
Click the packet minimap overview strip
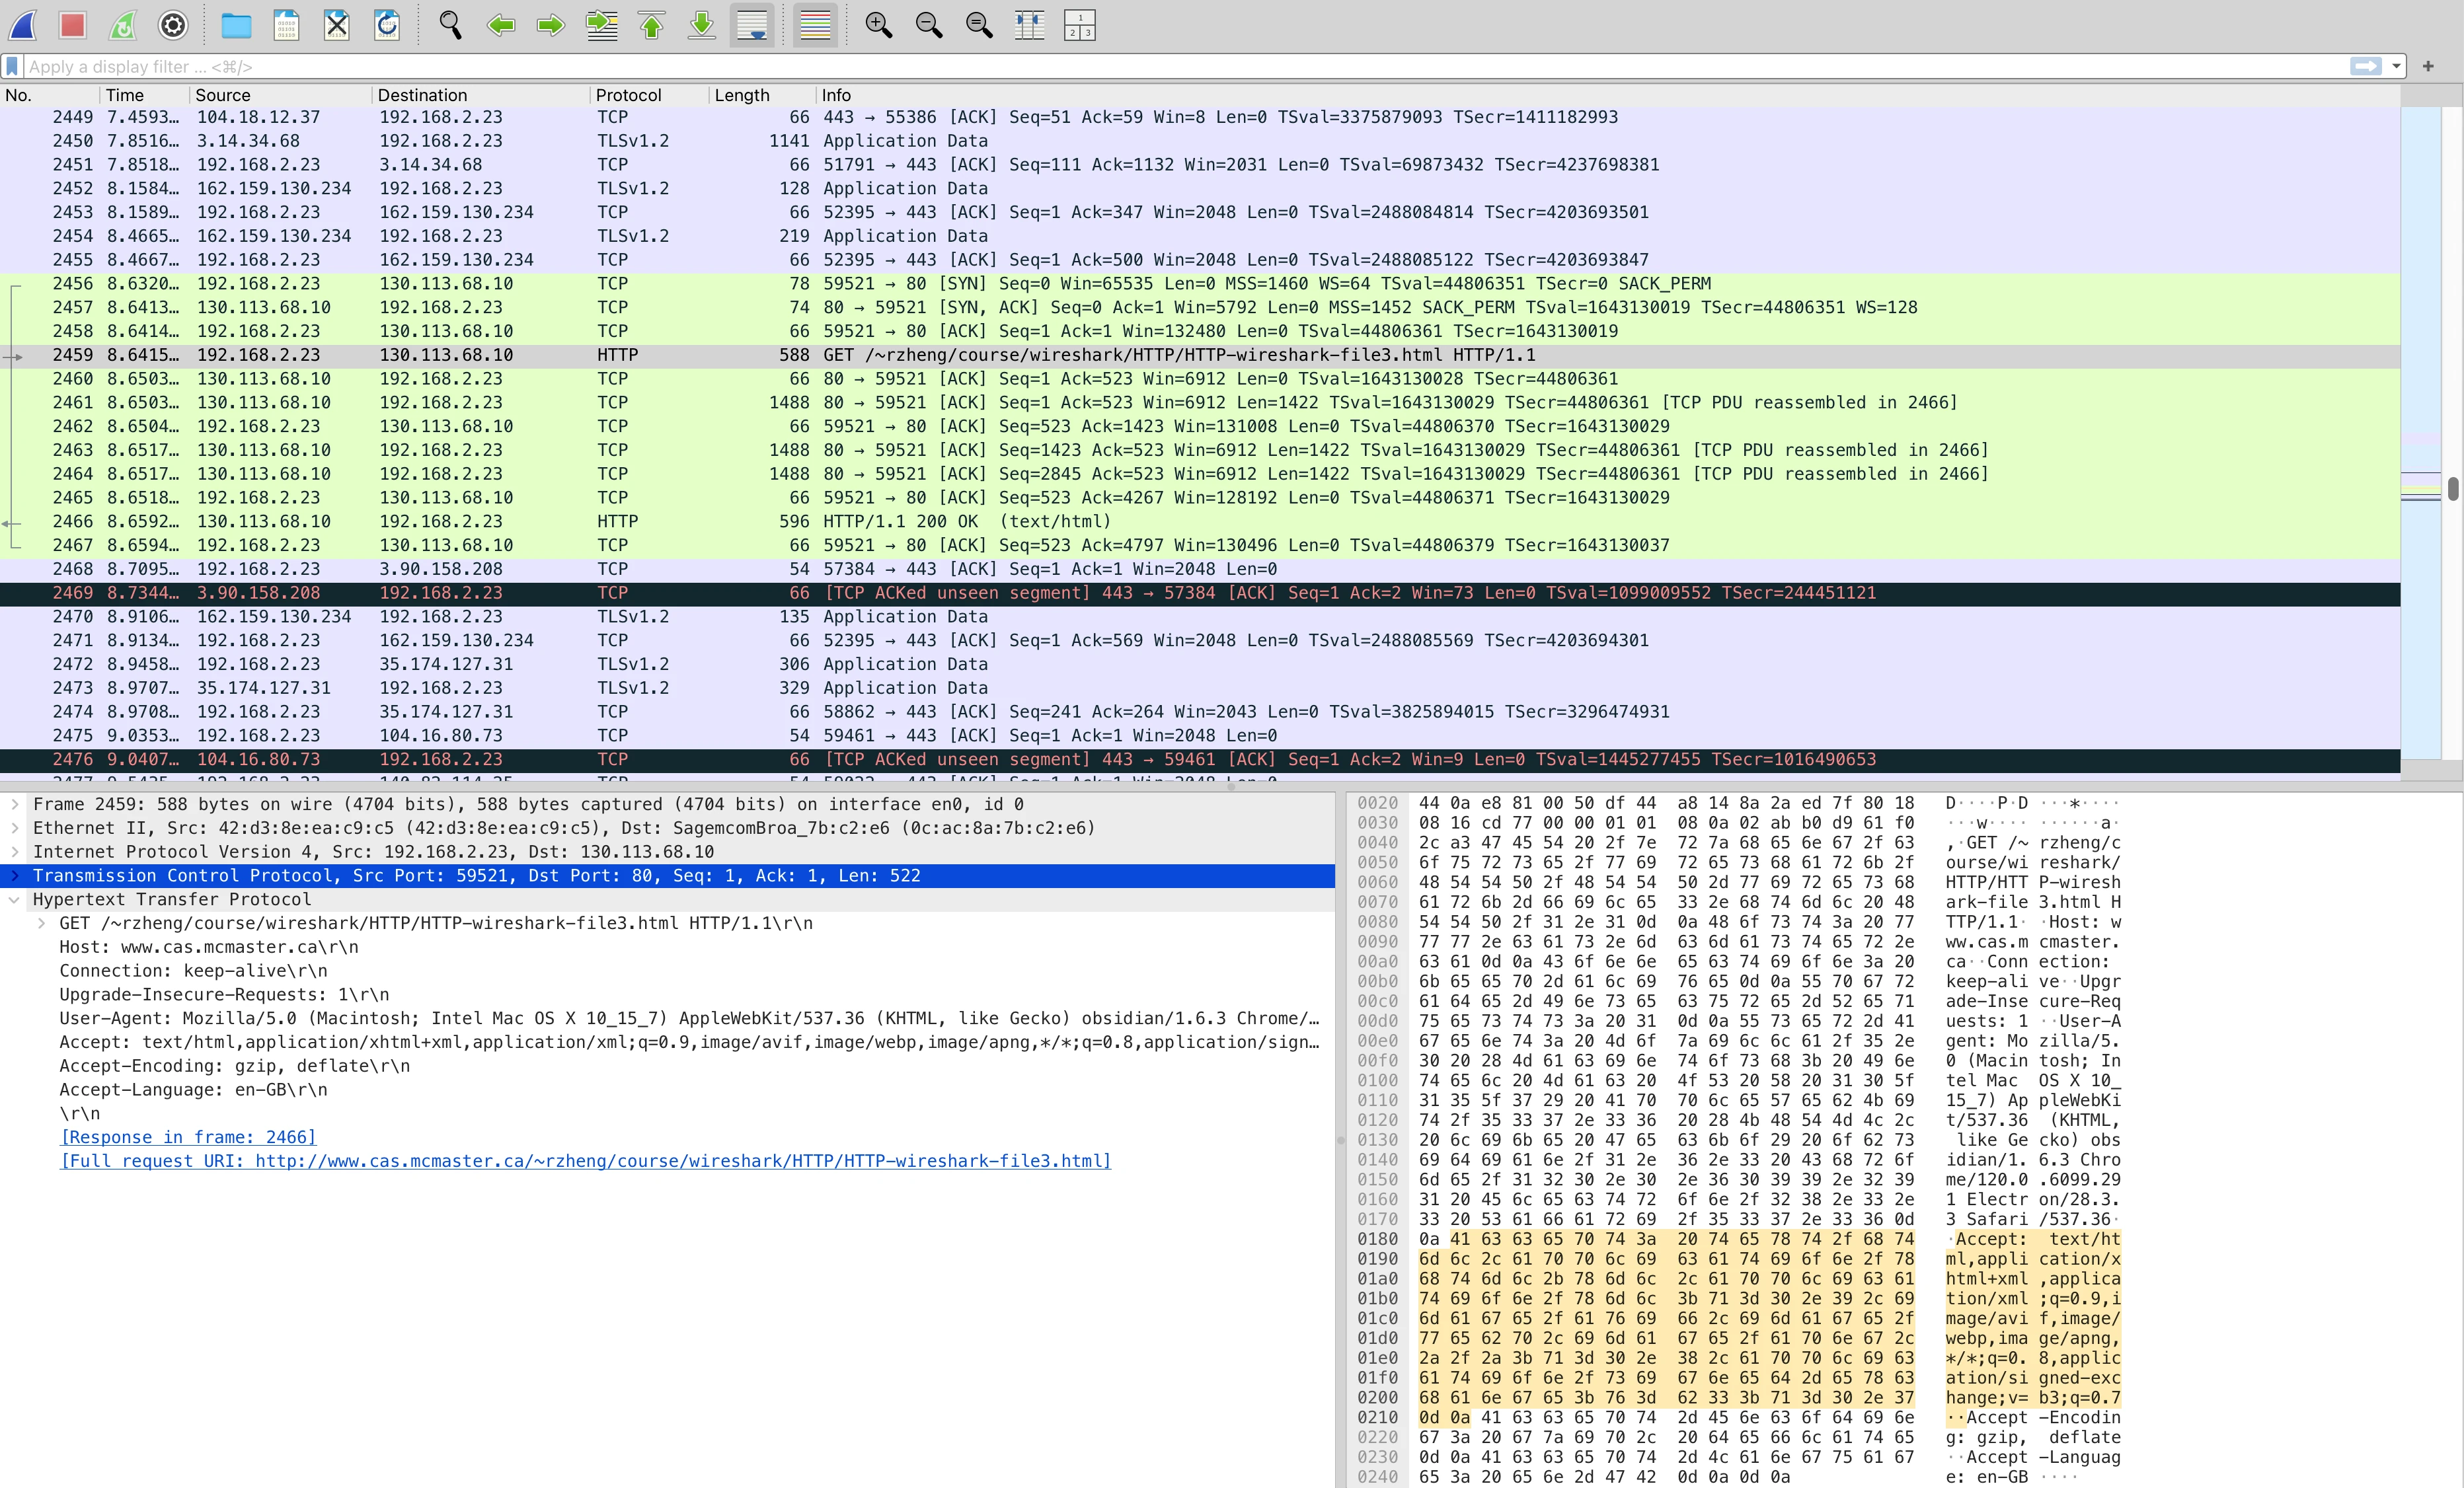click(2421, 432)
